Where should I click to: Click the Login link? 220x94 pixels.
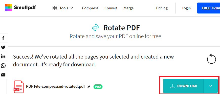click(x=186, y=8)
